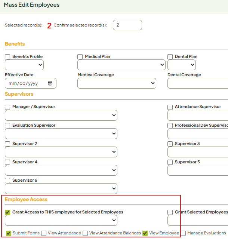
Task: Click the Dental Coverage label
Action: (x=184, y=75)
